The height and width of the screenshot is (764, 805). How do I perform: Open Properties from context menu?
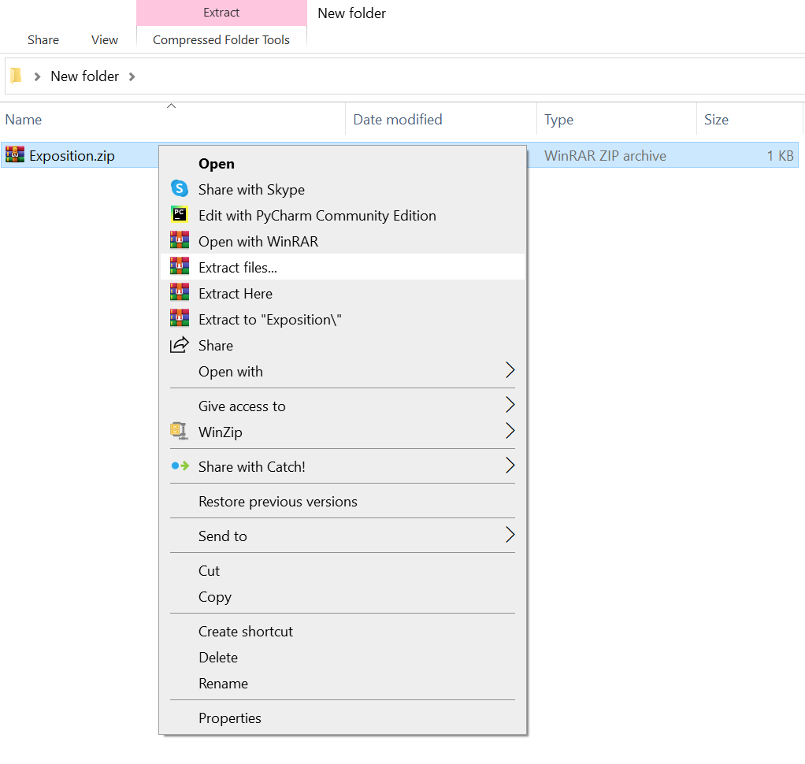343,718
